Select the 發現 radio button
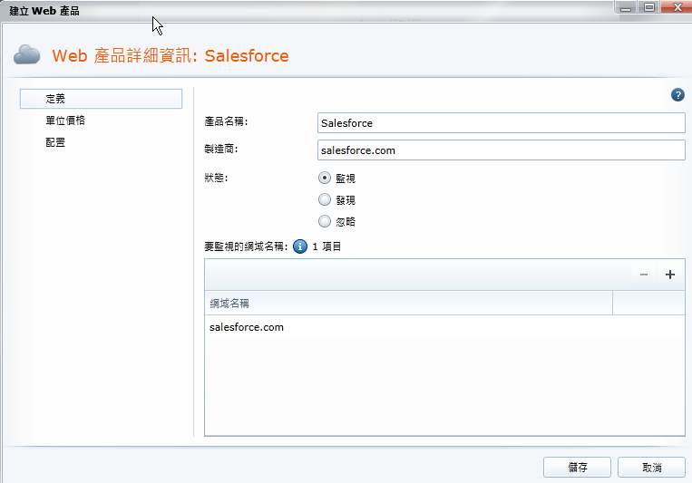The width and height of the screenshot is (692, 483). coord(325,200)
